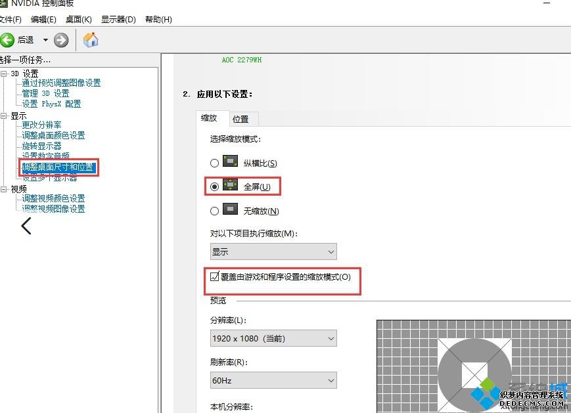Select the 纵横比(S) radio button

(214, 163)
